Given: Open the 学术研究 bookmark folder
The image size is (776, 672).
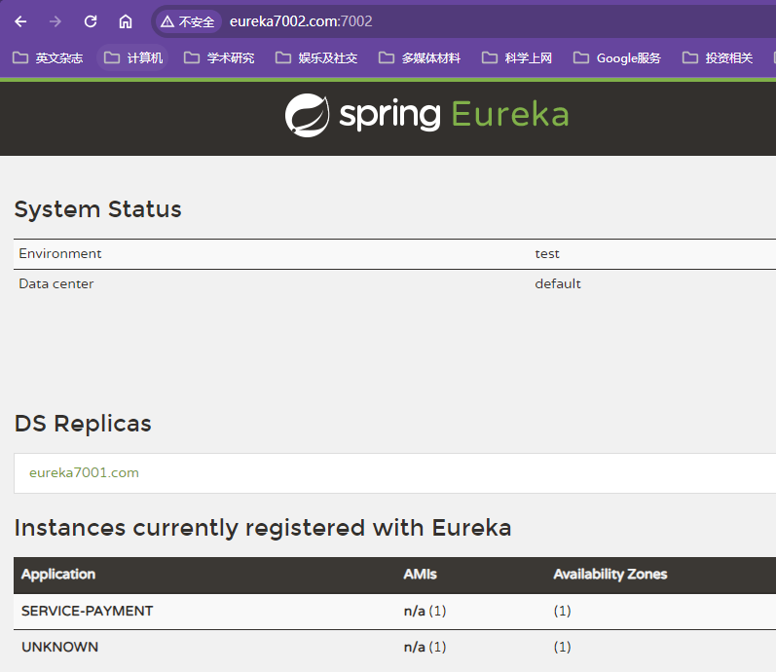Looking at the screenshot, I should (219, 58).
